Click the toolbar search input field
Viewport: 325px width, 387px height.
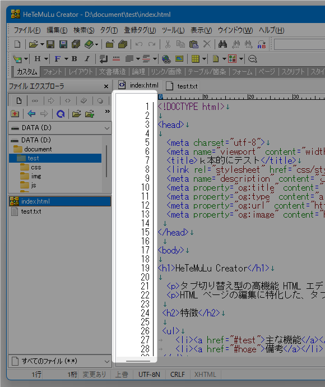tap(299, 45)
